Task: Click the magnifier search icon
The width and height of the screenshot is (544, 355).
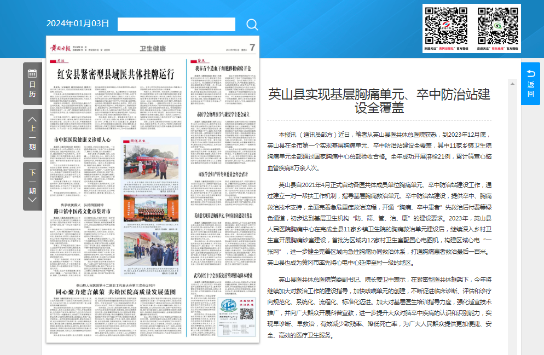Action: coord(252,24)
